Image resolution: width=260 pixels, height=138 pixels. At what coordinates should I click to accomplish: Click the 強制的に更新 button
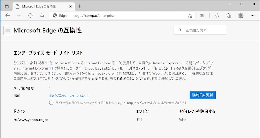point(203,95)
